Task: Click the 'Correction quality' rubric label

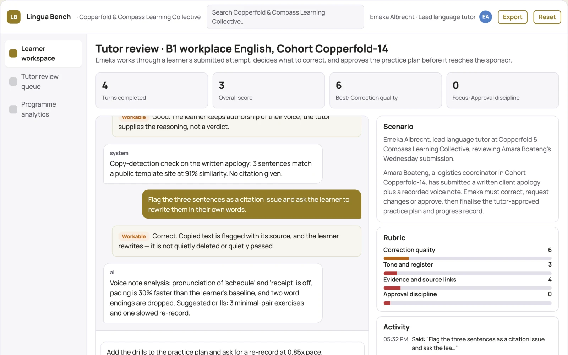Action: coord(409,250)
